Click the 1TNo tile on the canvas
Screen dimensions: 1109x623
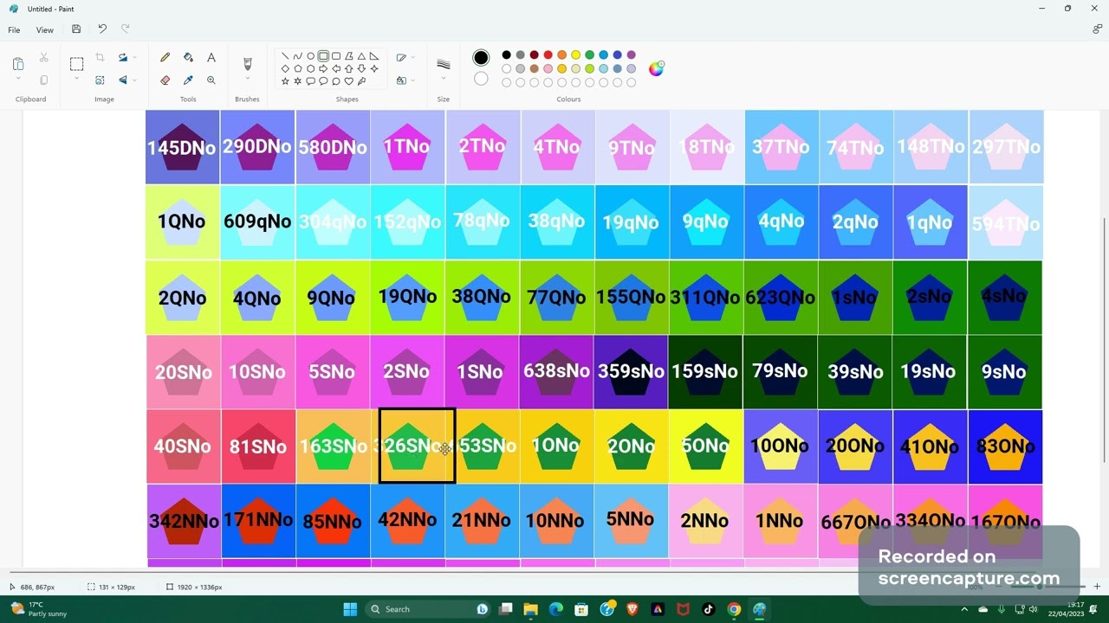407,147
